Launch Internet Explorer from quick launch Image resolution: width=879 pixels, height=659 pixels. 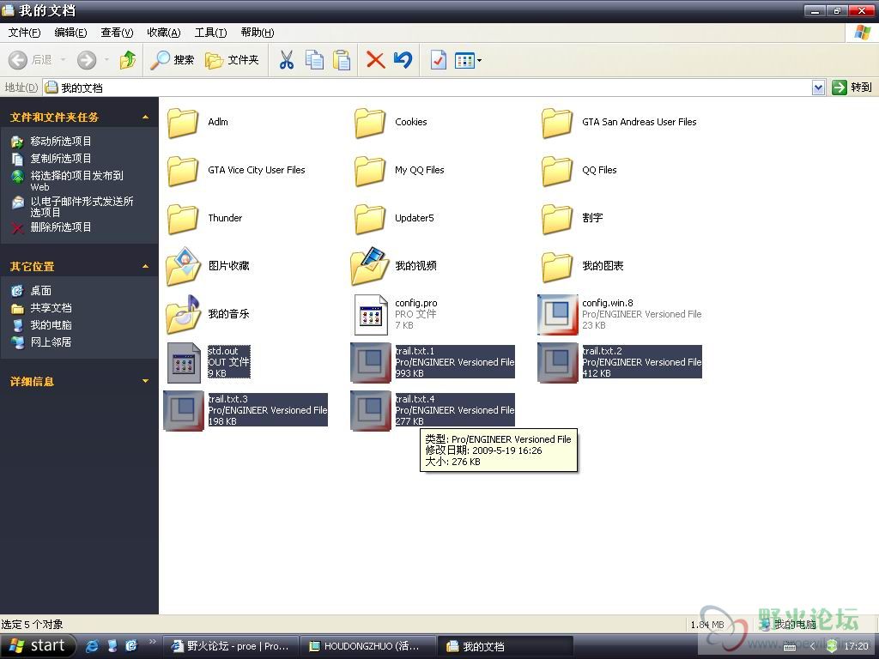[x=92, y=646]
